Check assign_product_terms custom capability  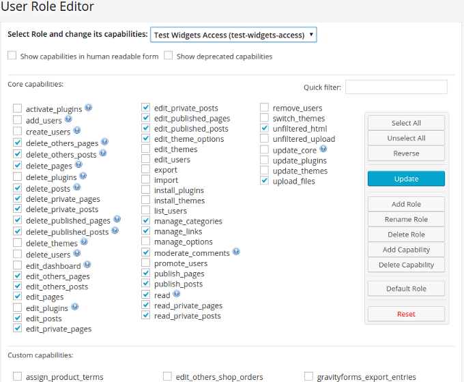pos(18,376)
